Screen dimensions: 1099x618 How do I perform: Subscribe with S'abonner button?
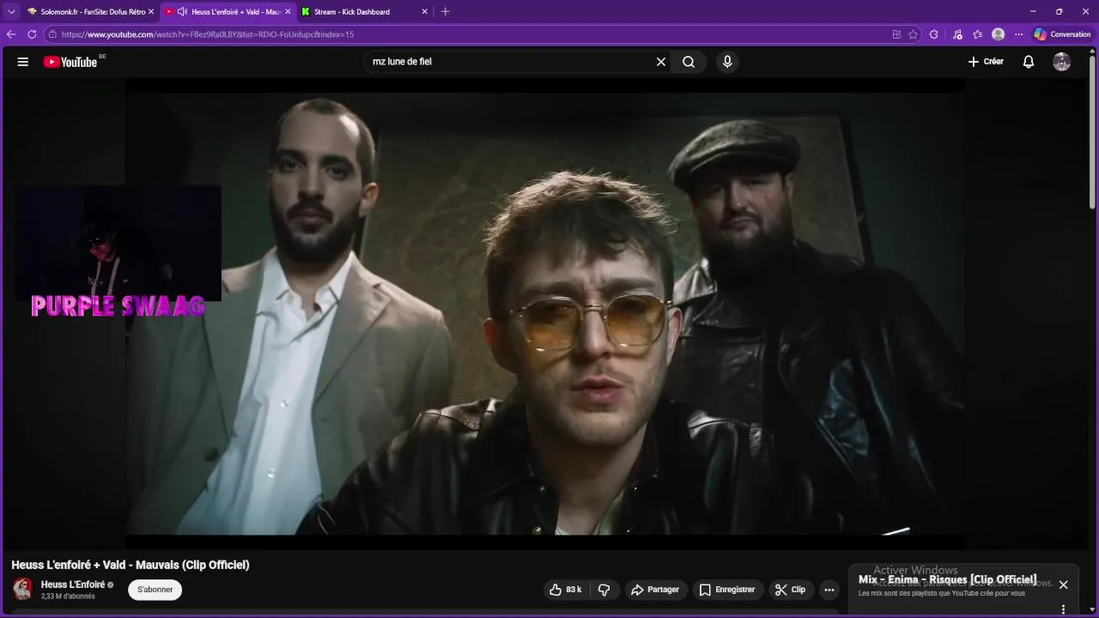(155, 590)
